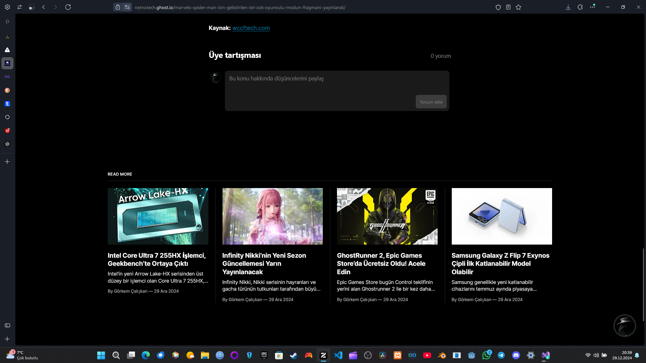646x363 pixels.
Task: Open Windows taskbar search
Action: click(x=116, y=355)
